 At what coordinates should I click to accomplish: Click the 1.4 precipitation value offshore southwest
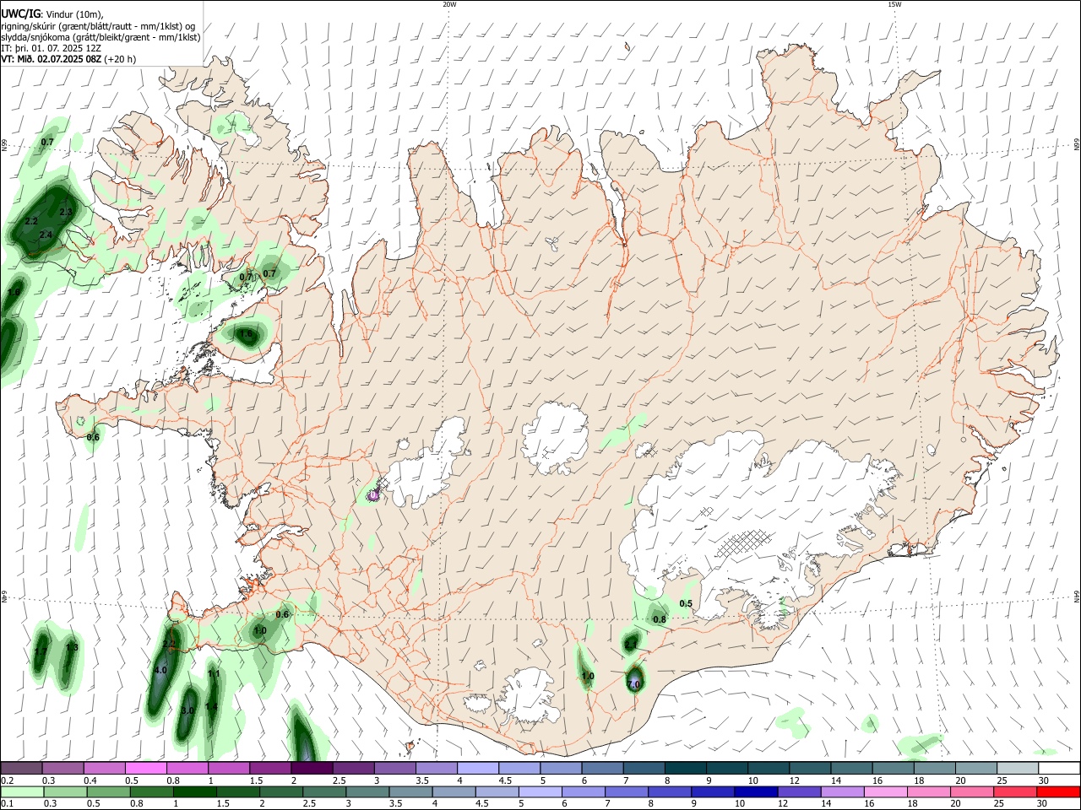211,706
